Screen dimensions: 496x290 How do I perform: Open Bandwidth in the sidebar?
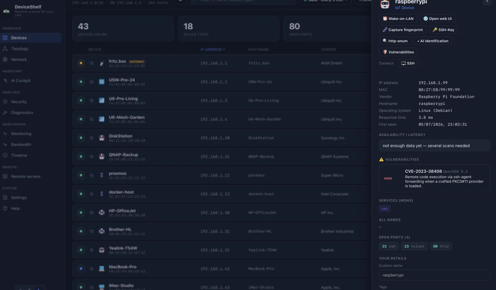point(30,145)
